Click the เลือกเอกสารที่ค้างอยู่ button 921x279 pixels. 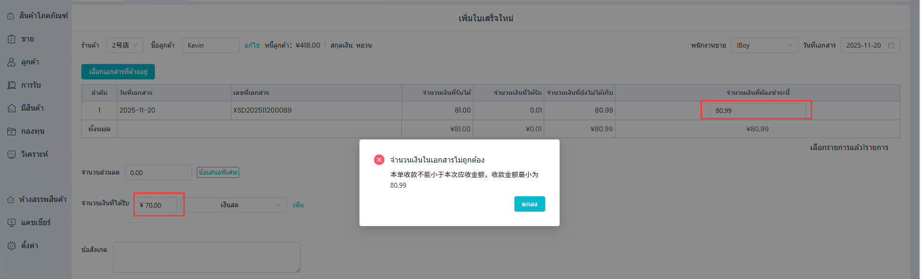(118, 72)
